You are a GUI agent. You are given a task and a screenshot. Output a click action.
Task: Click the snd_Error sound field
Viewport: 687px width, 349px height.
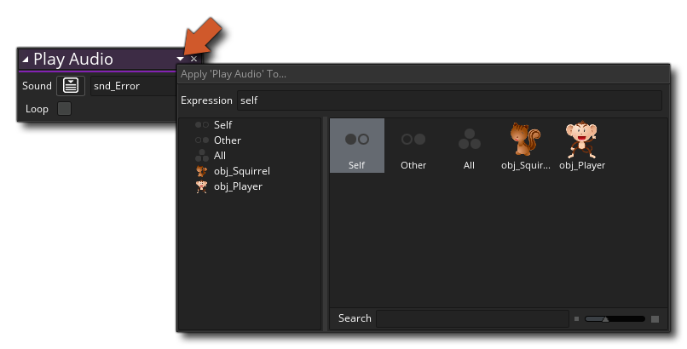132,86
